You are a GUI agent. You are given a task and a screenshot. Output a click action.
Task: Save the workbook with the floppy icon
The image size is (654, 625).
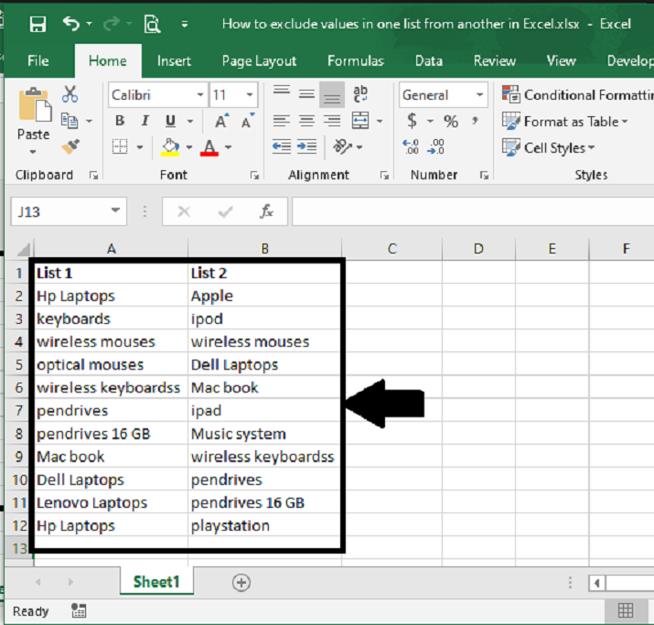pyautogui.click(x=38, y=25)
